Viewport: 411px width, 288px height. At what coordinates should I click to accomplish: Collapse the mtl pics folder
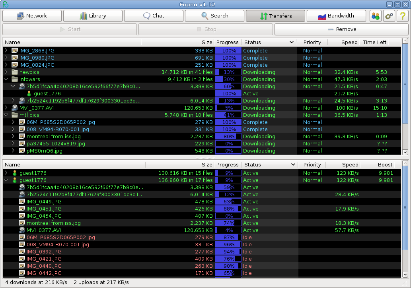6,115
